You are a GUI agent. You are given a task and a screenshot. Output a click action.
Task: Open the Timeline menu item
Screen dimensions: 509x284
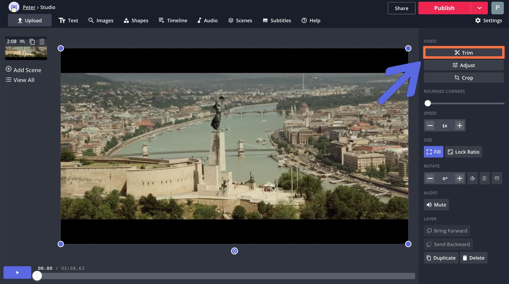(x=173, y=20)
